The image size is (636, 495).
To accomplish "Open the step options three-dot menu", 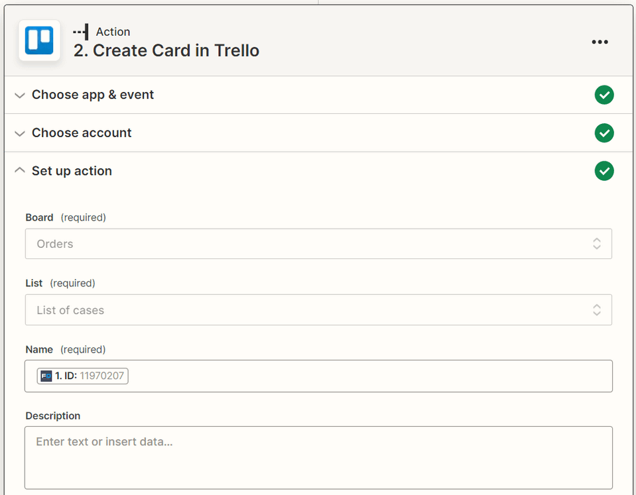I will [x=600, y=42].
